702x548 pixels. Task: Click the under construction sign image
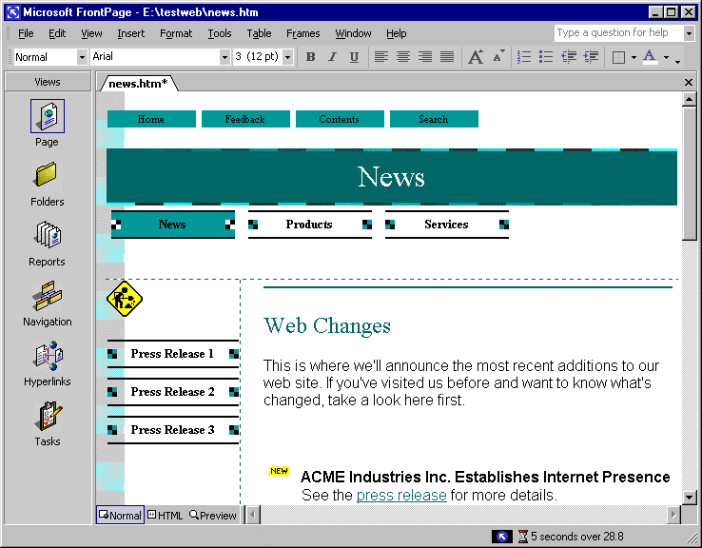[x=125, y=299]
